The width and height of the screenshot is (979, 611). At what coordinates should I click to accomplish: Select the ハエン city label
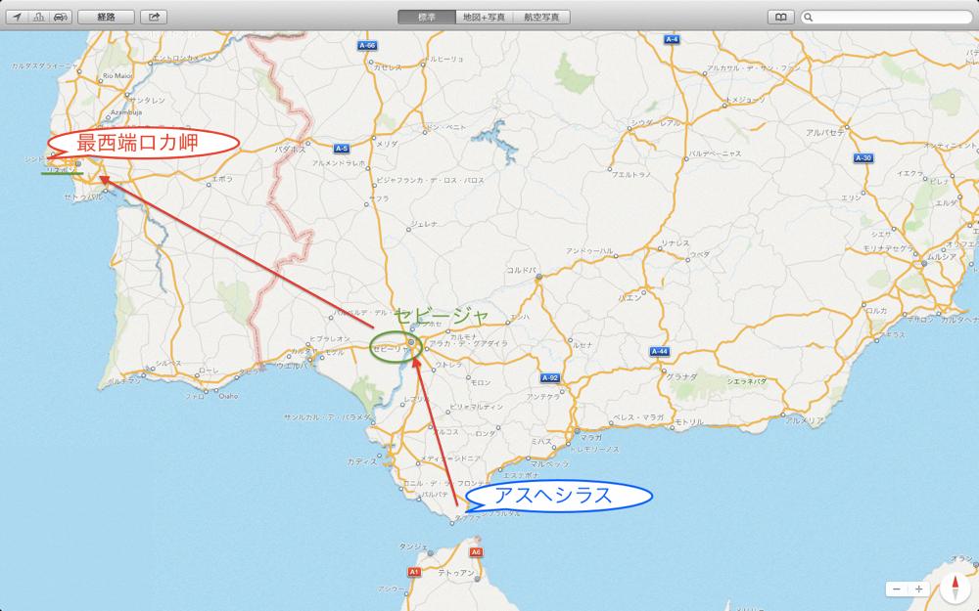click(x=629, y=298)
